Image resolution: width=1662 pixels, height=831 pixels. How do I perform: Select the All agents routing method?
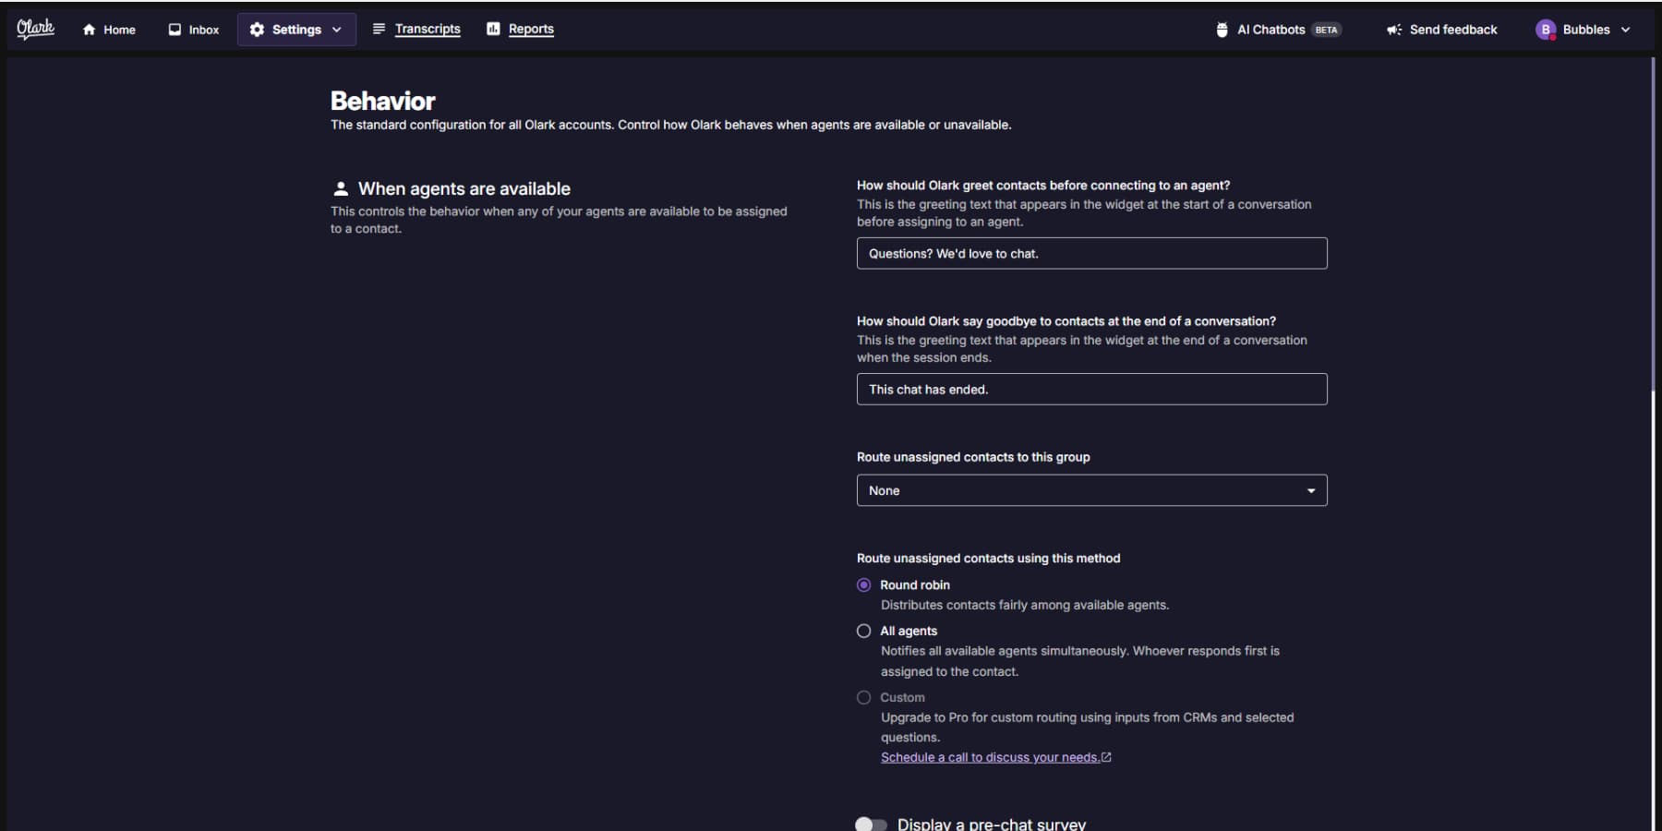[x=863, y=631]
